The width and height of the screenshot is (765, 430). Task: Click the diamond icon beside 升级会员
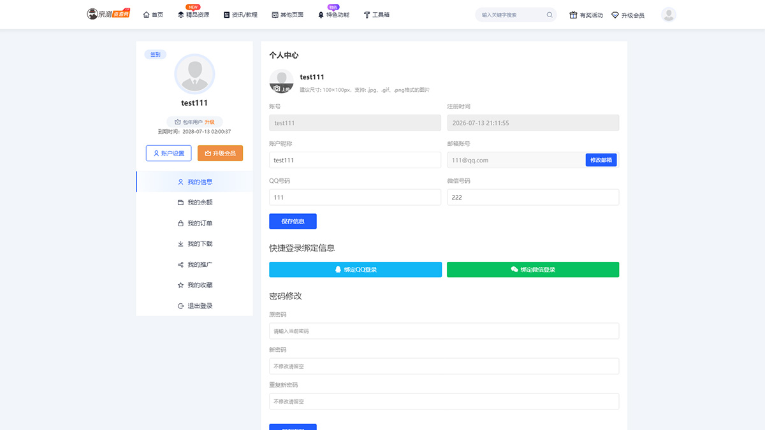pos(615,15)
